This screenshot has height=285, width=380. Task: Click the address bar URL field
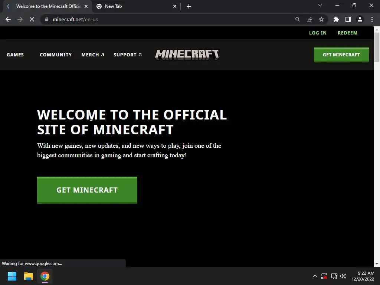click(170, 19)
